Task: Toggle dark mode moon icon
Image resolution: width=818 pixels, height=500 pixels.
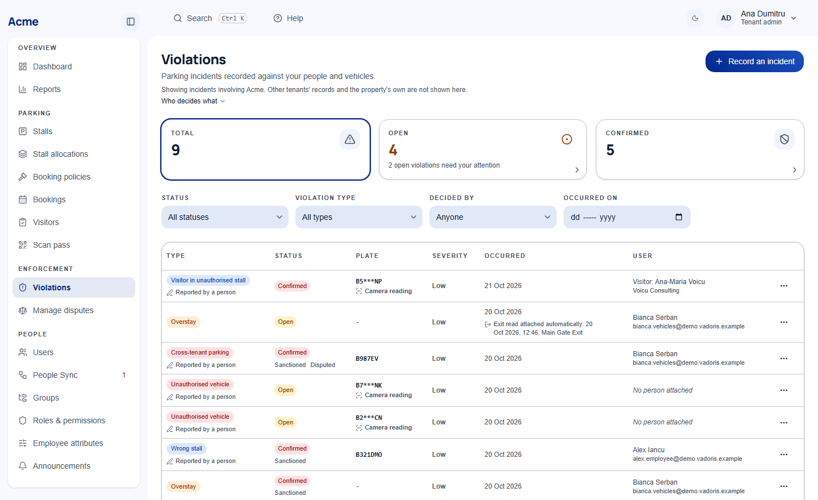Action: 695,18
